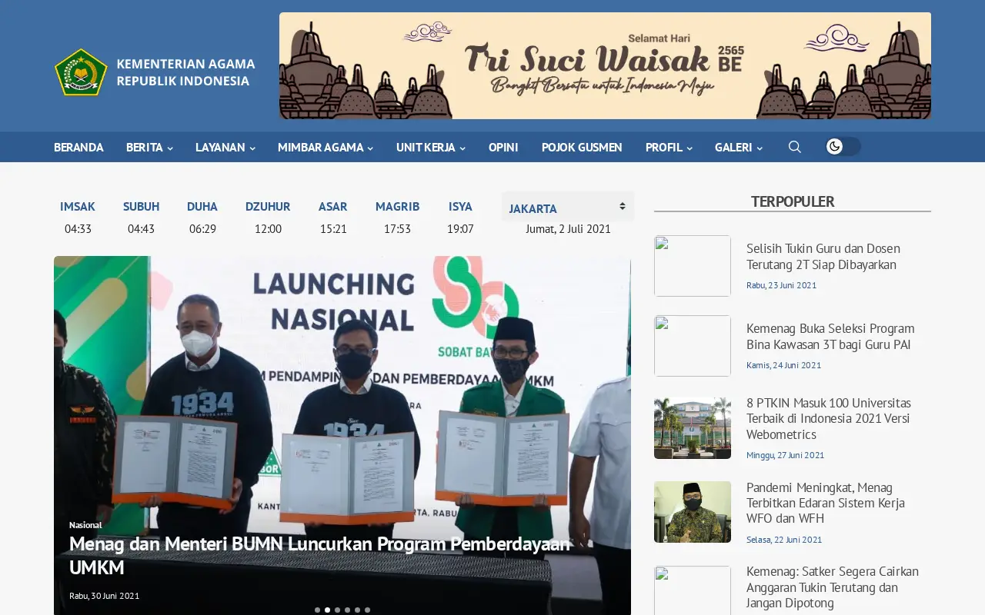
Task: Click the DZUHUR prayer time label
Action: [x=268, y=206]
